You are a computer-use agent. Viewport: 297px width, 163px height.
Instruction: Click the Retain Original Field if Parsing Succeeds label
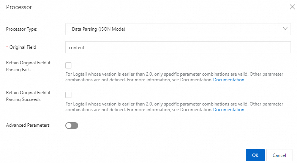click(x=28, y=96)
